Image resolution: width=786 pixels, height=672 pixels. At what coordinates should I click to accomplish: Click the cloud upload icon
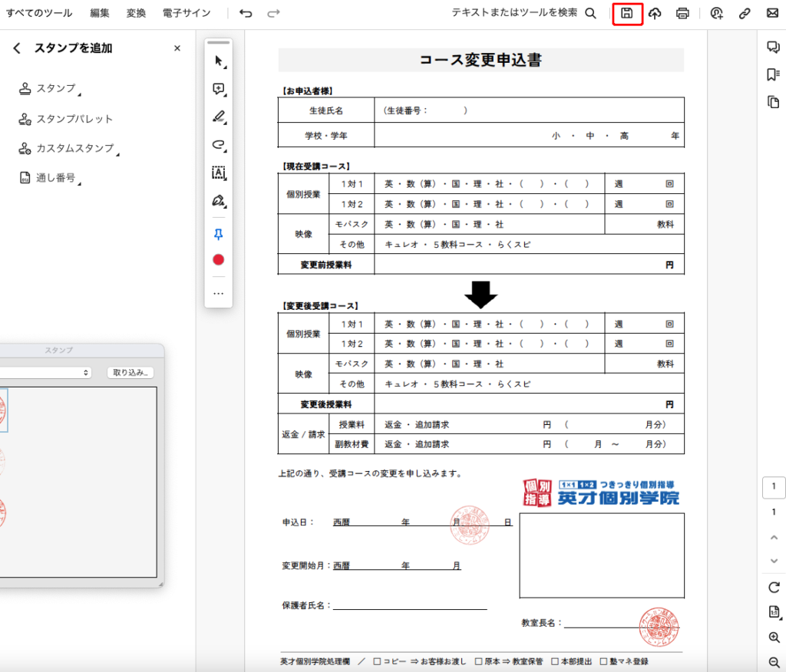pyautogui.click(x=655, y=13)
